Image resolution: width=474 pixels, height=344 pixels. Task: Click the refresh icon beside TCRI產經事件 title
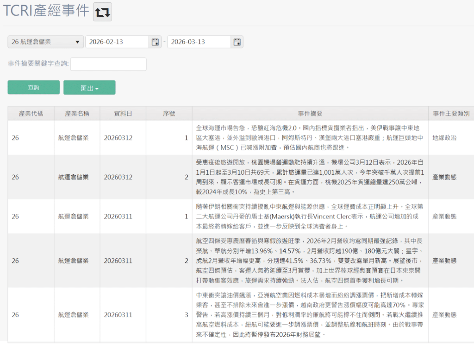coord(101,12)
